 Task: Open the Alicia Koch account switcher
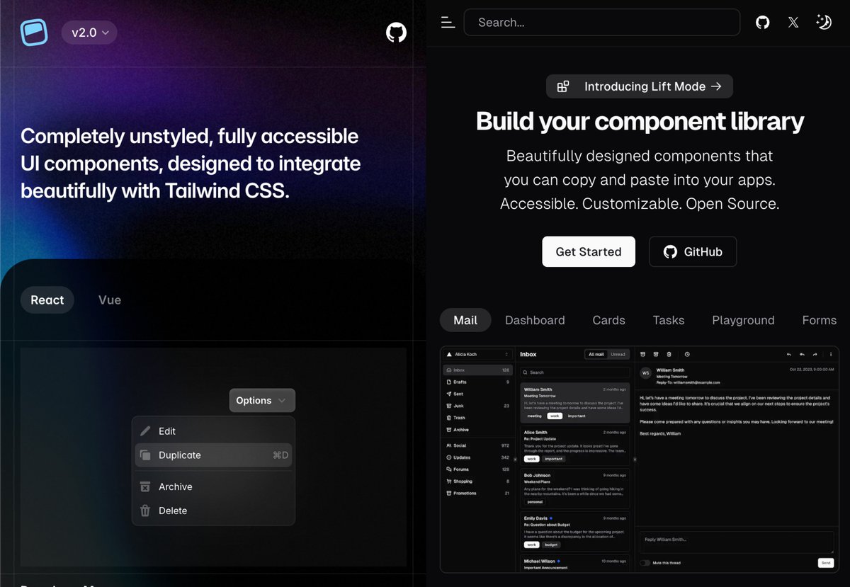477,354
